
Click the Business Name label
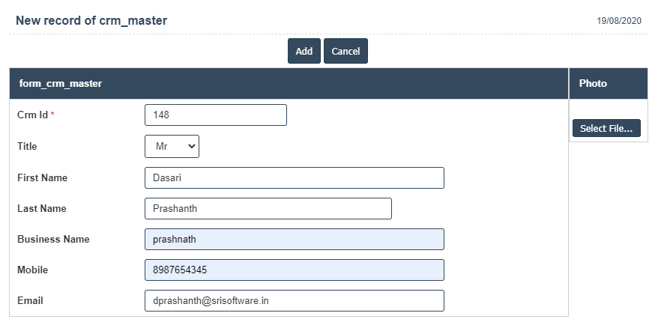tap(53, 240)
